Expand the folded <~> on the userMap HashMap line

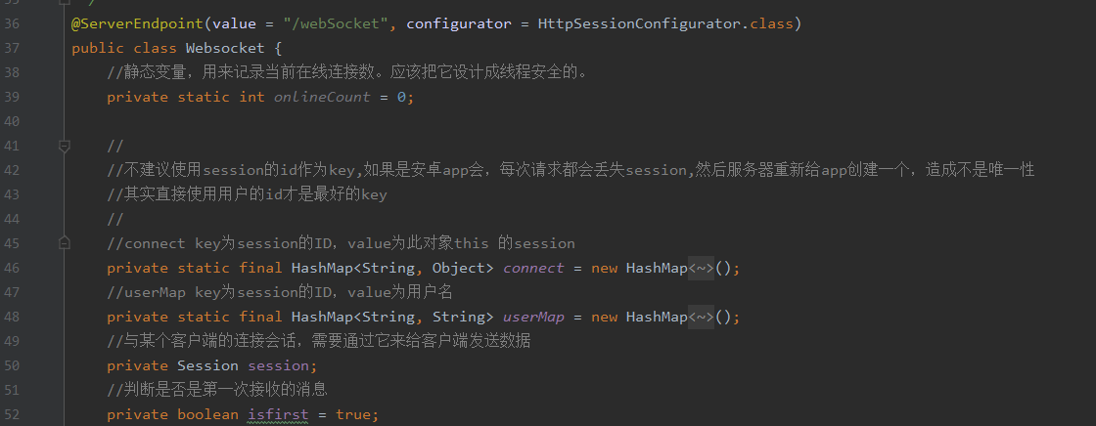point(701,317)
